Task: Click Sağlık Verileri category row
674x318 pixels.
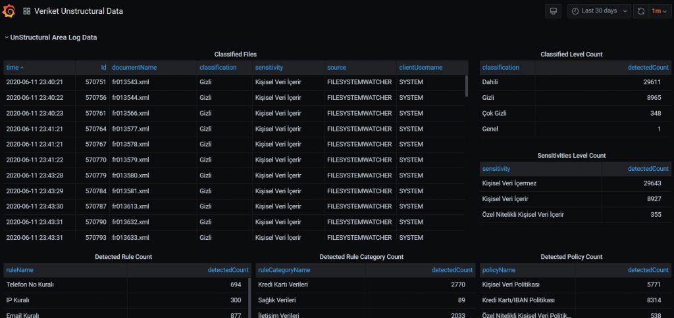Action: (366, 300)
